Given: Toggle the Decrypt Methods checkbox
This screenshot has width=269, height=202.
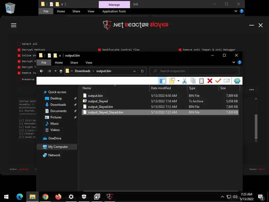Looking at the screenshot, I should [x=19, y=50].
